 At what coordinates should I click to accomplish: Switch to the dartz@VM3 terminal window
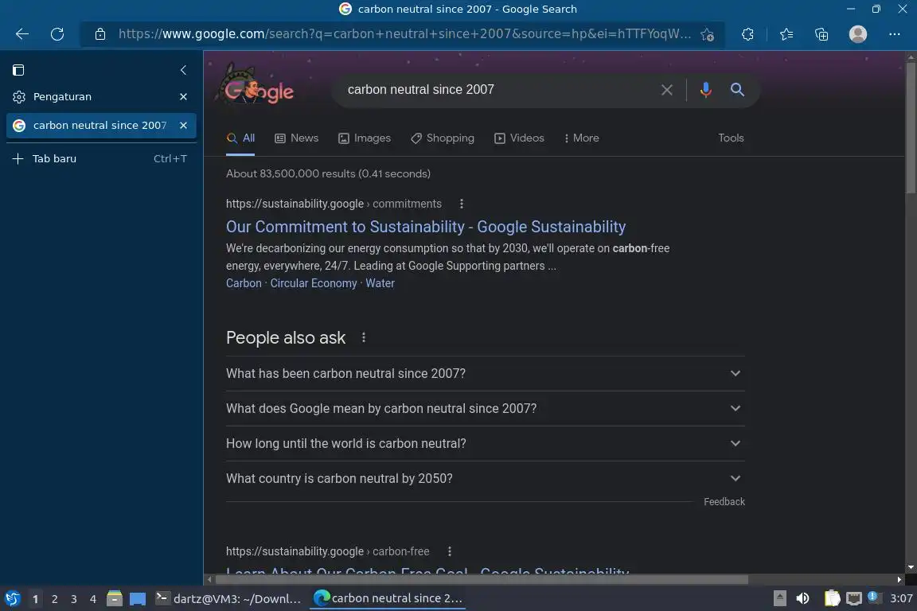click(228, 598)
